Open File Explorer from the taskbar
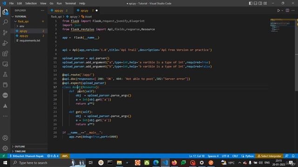Image resolution: width=298 pixels, height=167 pixels. tap(119, 163)
